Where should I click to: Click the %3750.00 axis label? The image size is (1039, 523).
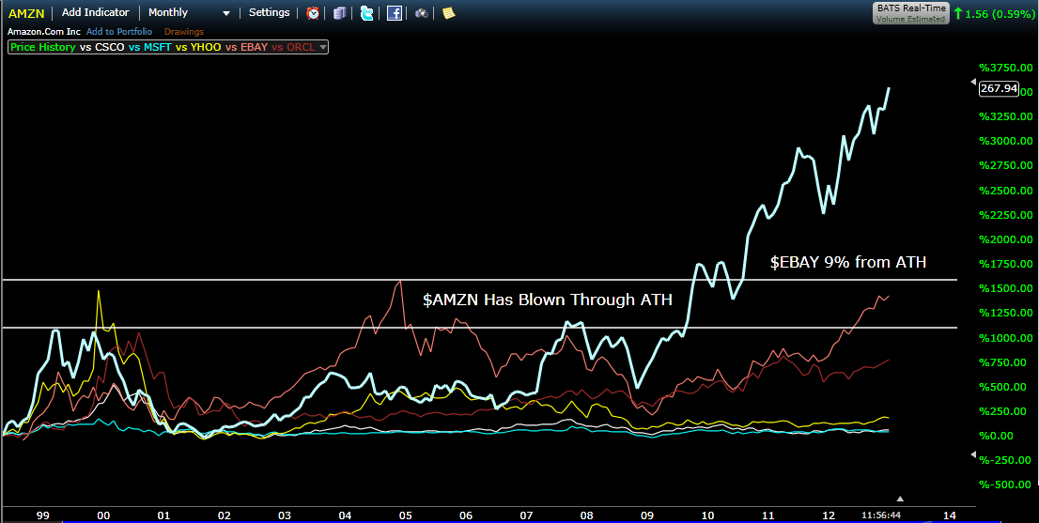(x=1005, y=68)
